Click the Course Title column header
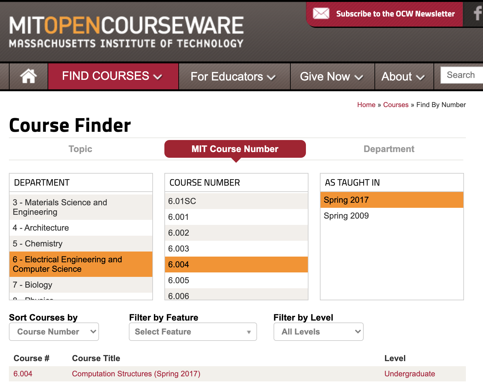This screenshot has height=389, width=483. point(96,358)
